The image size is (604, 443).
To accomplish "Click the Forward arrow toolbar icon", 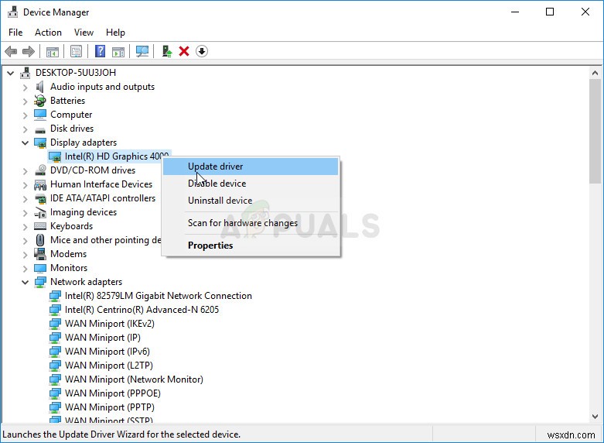I will pos(28,51).
